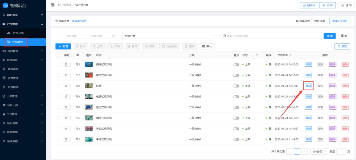Click the calendar icon in date range

point(113,36)
